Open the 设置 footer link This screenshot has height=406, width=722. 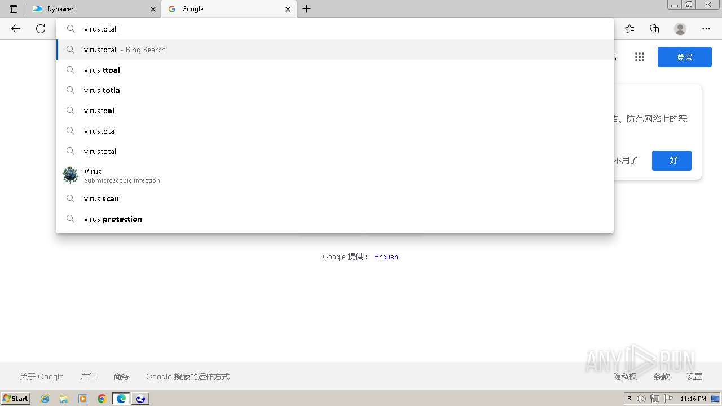[694, 377]
